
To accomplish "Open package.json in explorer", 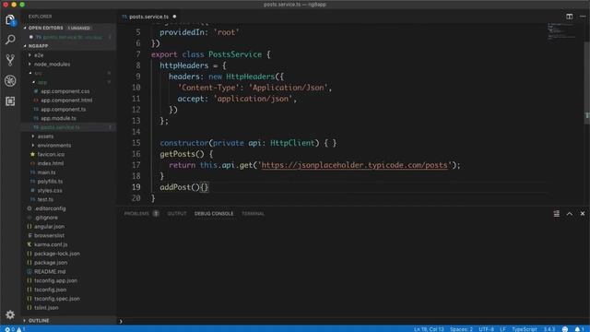I will [51, 262].
